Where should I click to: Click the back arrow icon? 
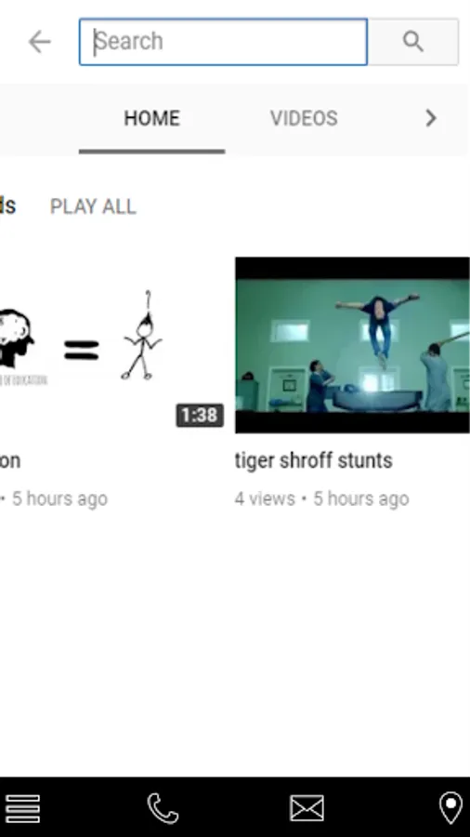coord(39,42)
